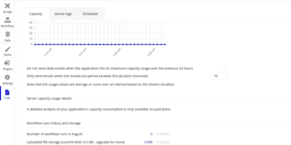The width and height of the screenshot is (291, 145).
Task: Enable do not send daily emails checkbox
Action: coord(226,68)
